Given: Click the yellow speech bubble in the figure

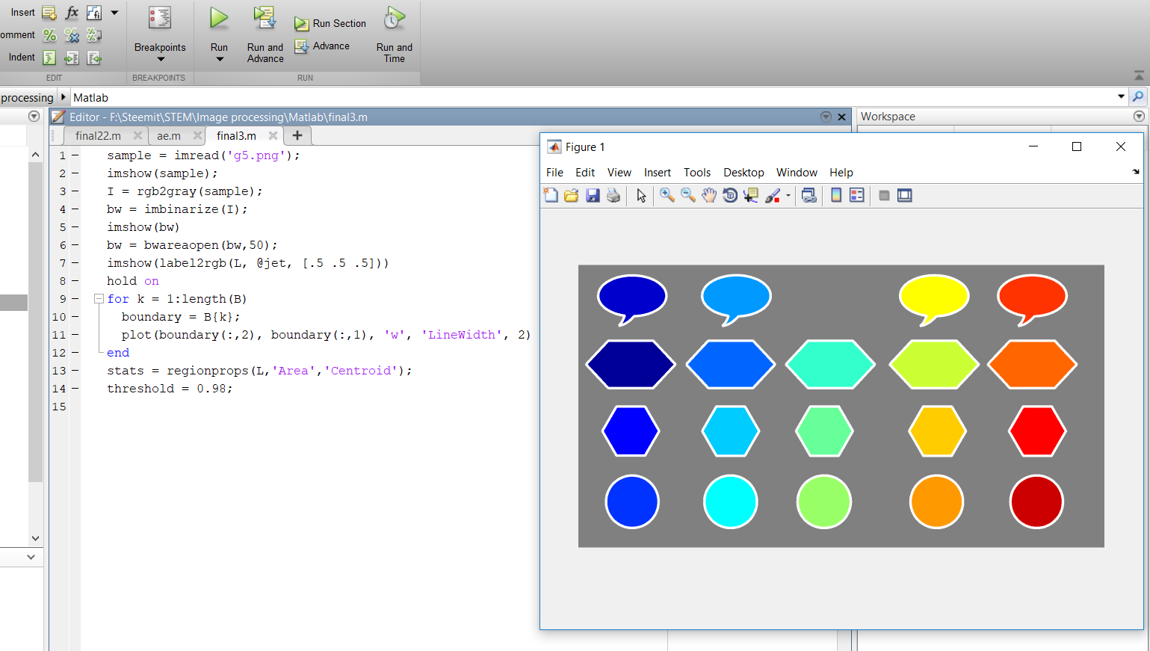Looking at the screenshot, I should click(x=933, y=296).
